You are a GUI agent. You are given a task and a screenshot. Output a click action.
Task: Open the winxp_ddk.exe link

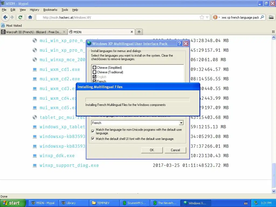pos(57,156)
